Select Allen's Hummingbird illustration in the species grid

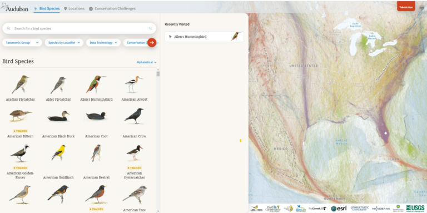coord(96,84)
